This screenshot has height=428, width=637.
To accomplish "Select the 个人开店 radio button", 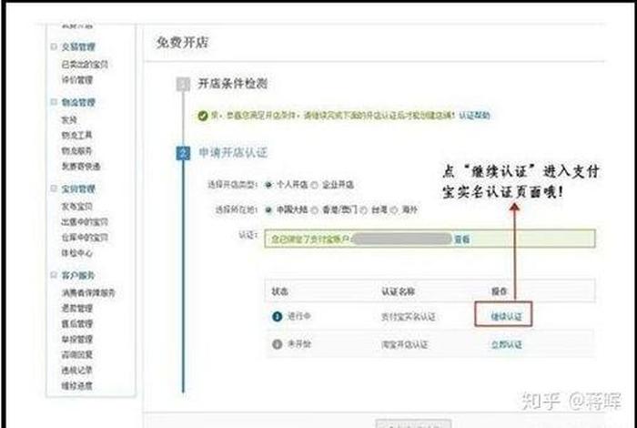I will (268, 185).
